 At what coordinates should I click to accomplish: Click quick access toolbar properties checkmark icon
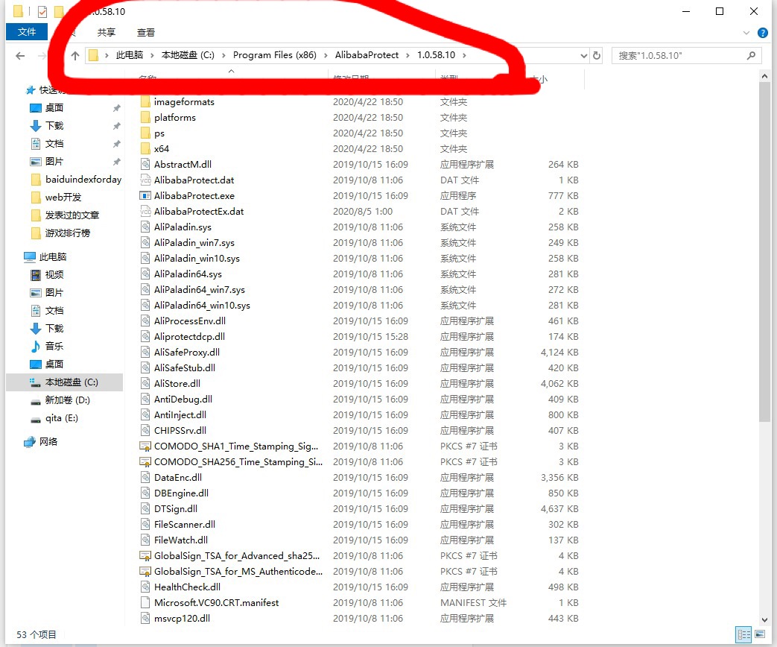point(42,11)
